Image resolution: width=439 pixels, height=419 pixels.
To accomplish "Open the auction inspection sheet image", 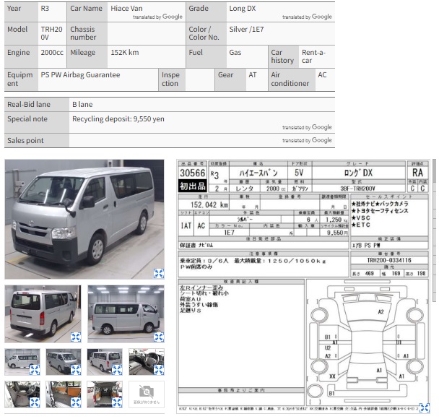I will [303, 286].
